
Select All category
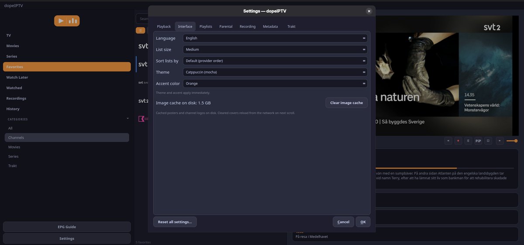67,128
